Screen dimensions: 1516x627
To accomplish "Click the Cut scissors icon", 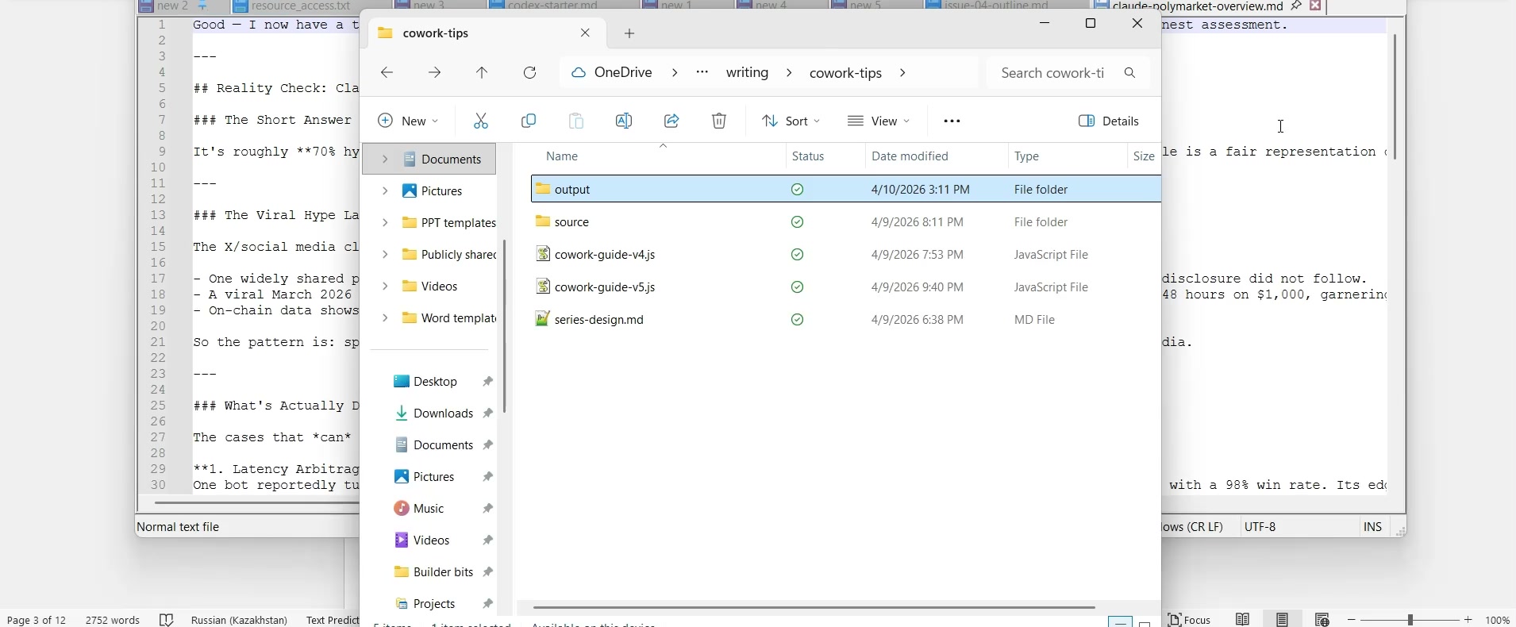I will (481, 121).
